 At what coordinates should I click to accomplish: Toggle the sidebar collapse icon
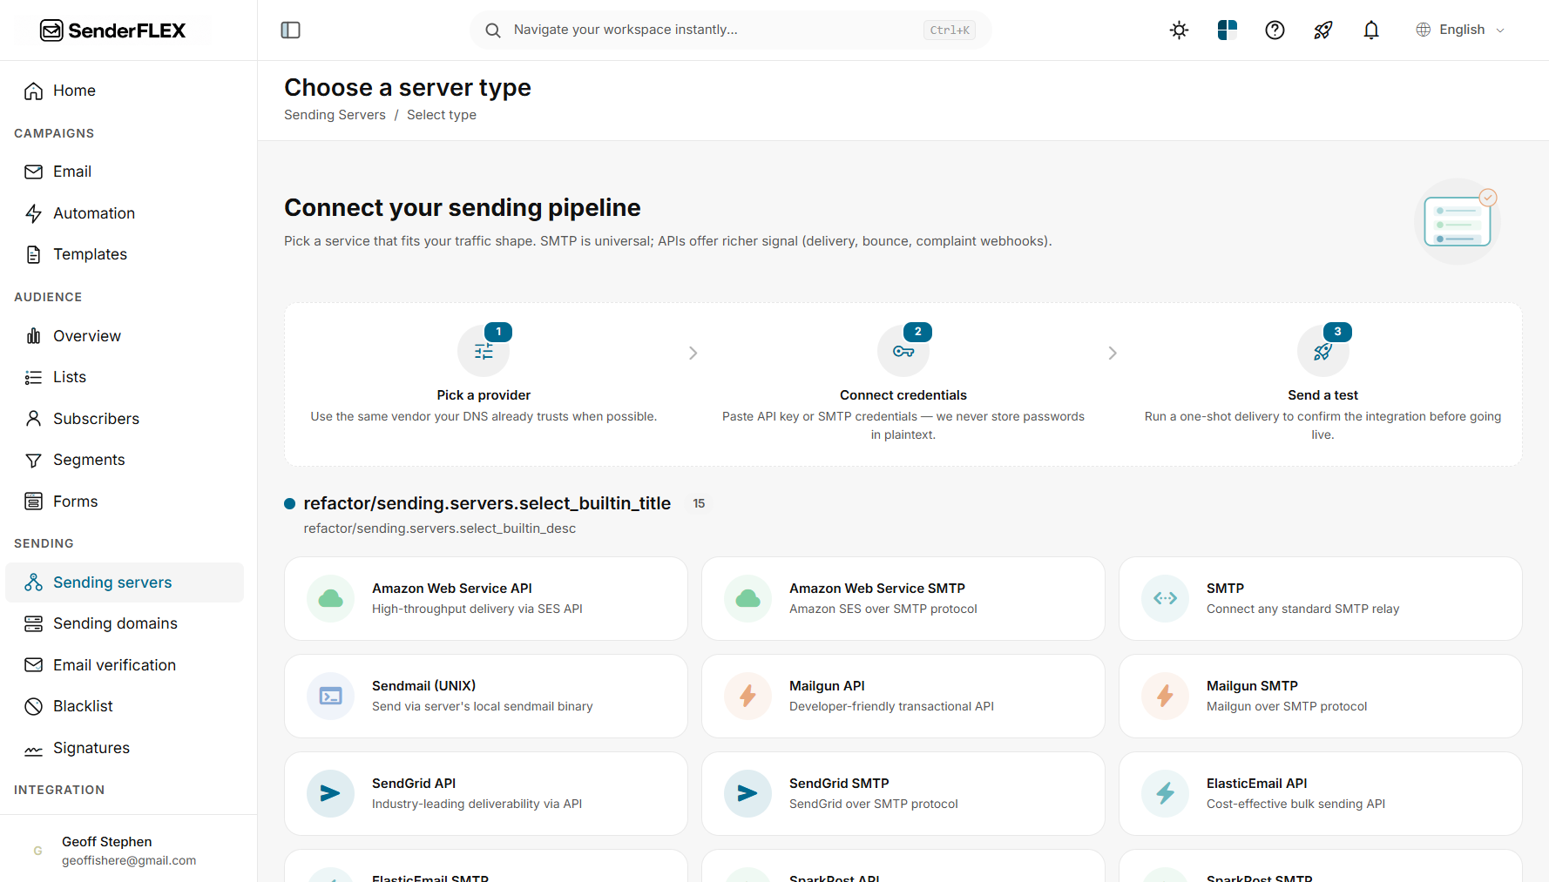pyautogui.click(x=291, y=30)
